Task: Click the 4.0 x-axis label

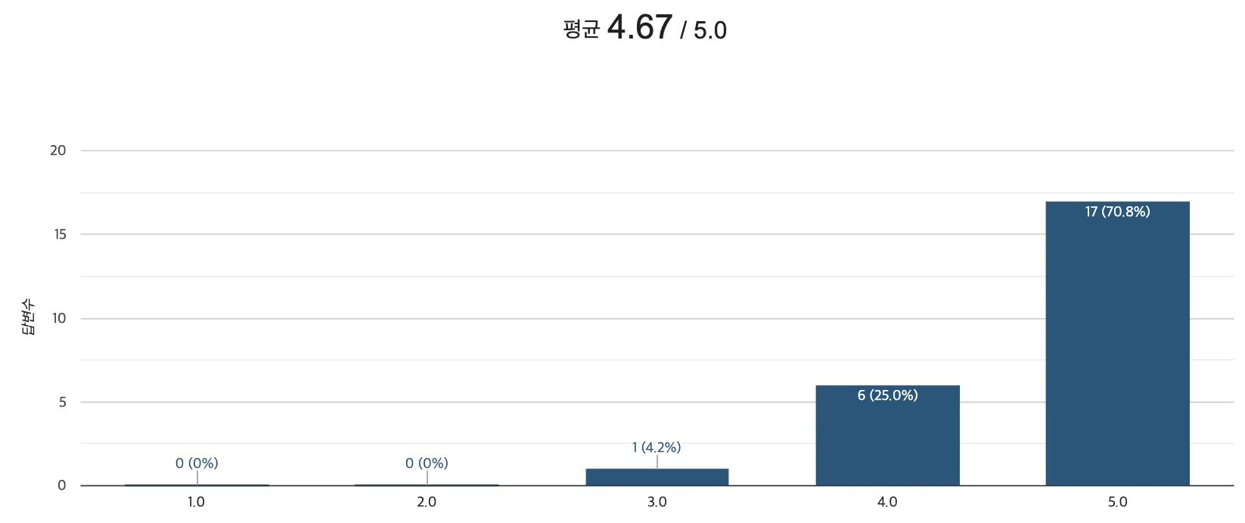Action: point(887,503)
